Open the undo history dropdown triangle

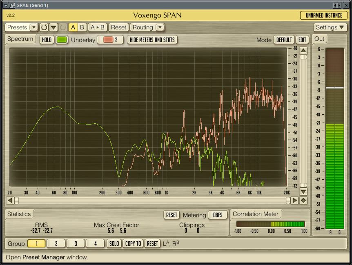[x=53, y=27]
